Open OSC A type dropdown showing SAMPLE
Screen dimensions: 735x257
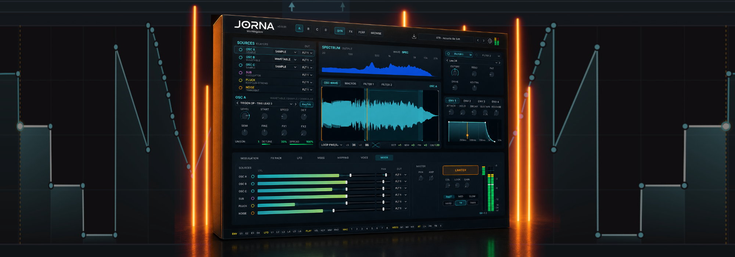(x=286, y=52)
